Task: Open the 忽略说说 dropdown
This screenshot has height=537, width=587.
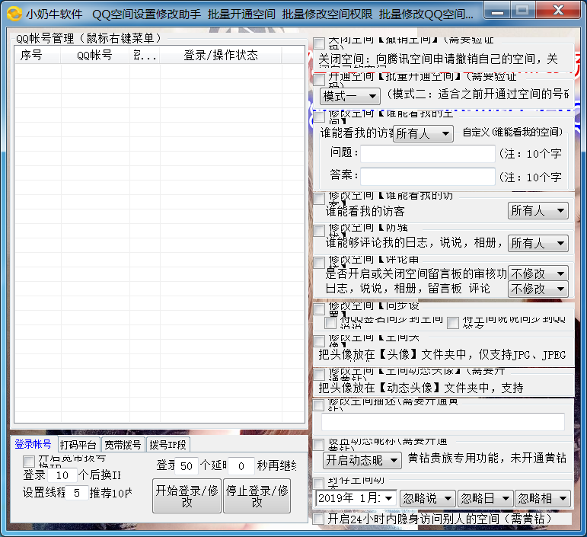Action: pyautogui.click(x=428, y=498)
